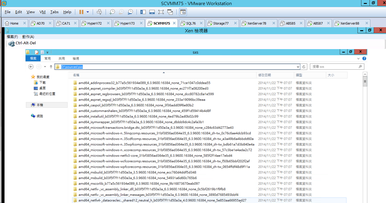Image resolution: width=386 pixels, height=203 pixels.
Task: Refresh the sxs folder view
Action: coord(304,67)
